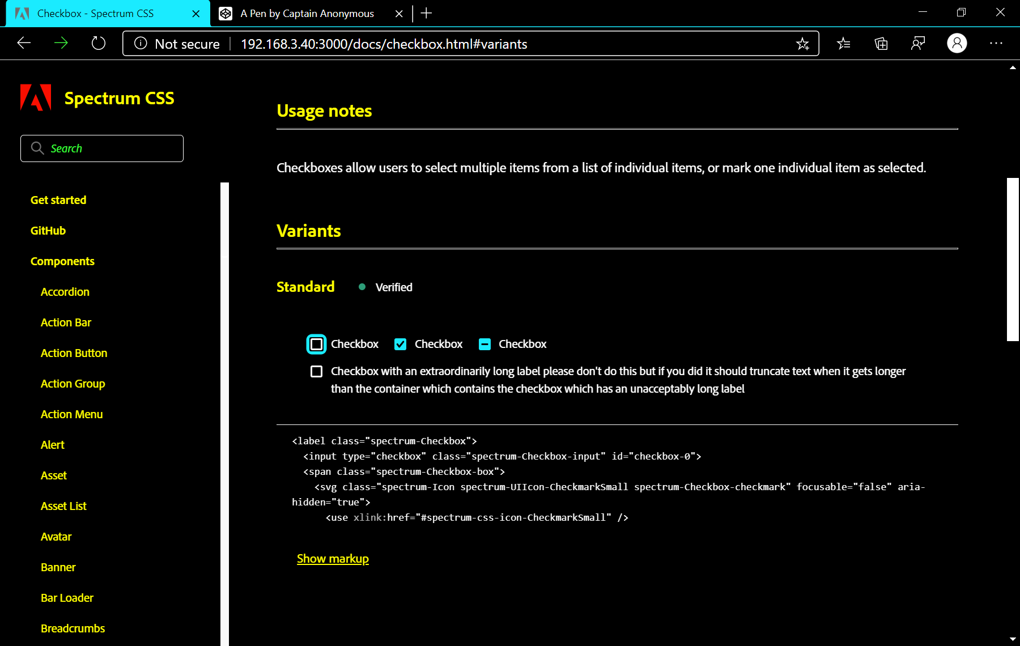Click the browser forward arrow
The image size is (1020, 646).
[61, 43]
